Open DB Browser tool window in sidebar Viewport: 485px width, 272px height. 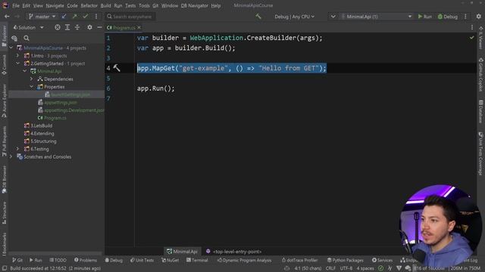coord(4,180)
